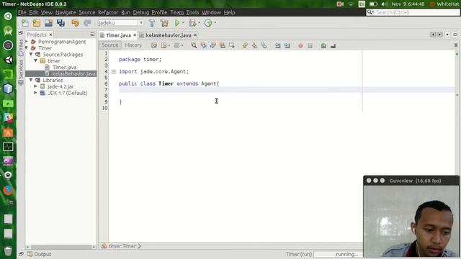This screenshot has width=461, height=259.
Task: Click the Profile Project icon
Action: pos(208,23)
